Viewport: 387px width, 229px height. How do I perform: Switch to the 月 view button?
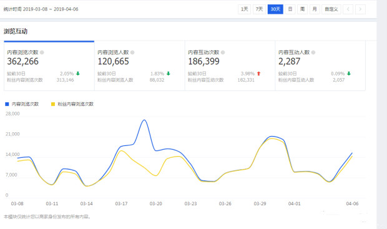tap(315, 9)
